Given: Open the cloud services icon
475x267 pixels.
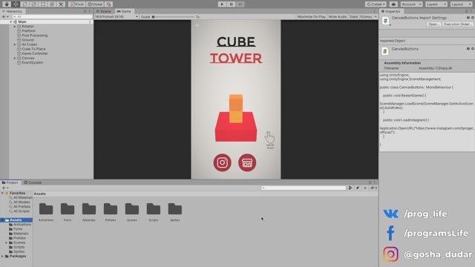Looking at the screenshot, I should (393, 4).
